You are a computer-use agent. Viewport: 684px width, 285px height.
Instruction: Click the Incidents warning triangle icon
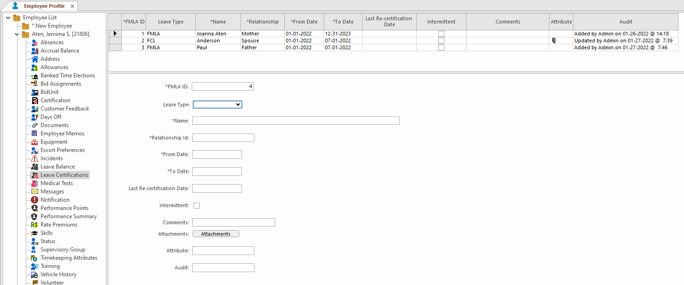pos(35,158)
